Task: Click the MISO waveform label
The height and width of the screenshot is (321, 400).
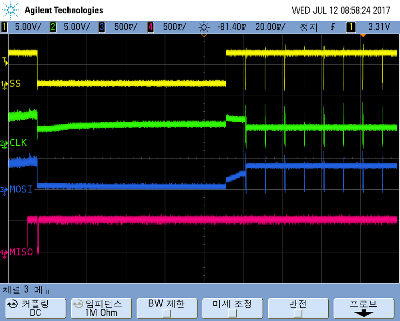Action: [x=21, y=252]
